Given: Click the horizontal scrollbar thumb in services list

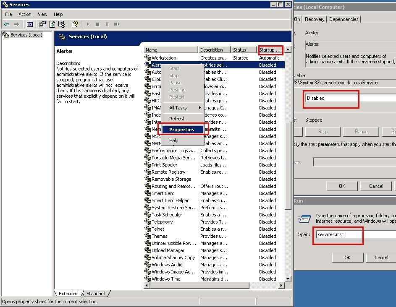Looking at the screenshot, I should pos(199,285).
